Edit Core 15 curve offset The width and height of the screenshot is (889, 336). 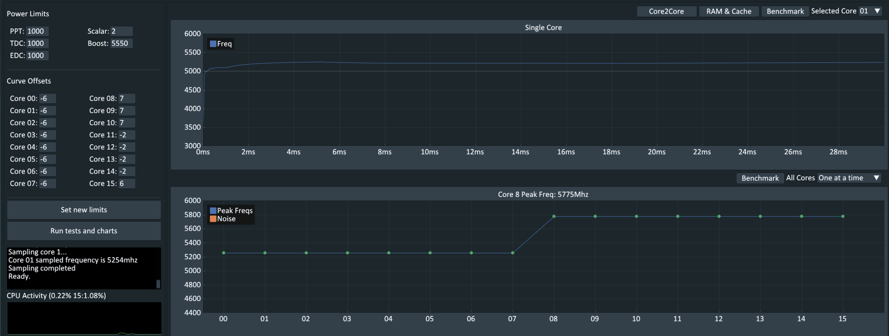point(126,183)
